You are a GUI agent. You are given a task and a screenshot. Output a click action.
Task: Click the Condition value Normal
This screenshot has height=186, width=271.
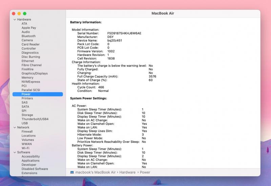click(103, 91)
